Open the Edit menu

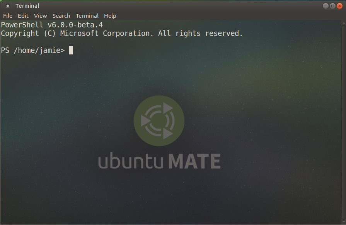[23, 16]
